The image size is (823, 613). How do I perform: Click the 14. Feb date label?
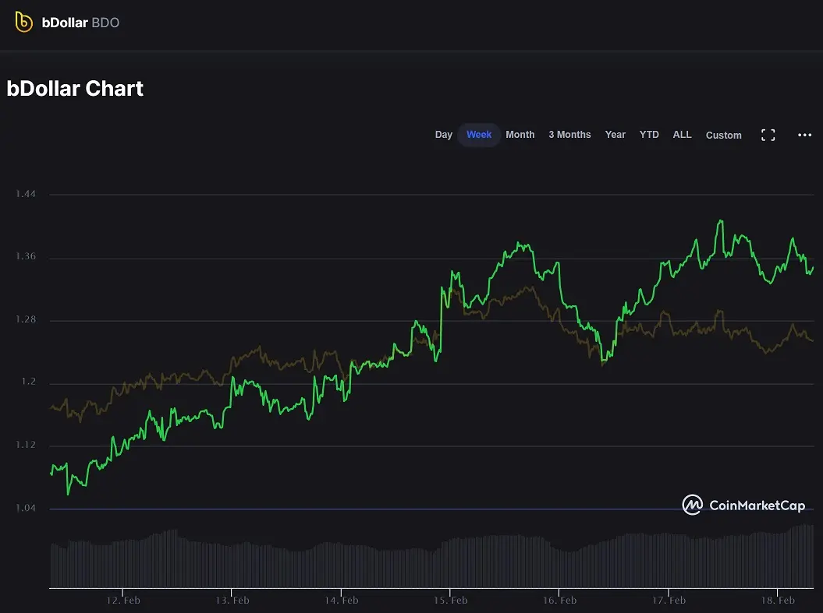[x=341, y=601]
